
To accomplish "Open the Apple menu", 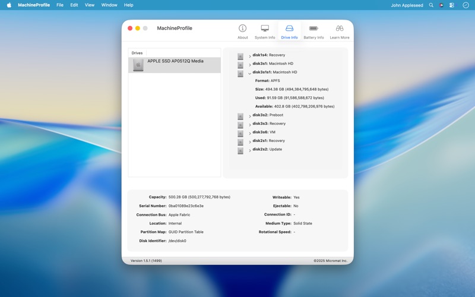I will (9, 5).
